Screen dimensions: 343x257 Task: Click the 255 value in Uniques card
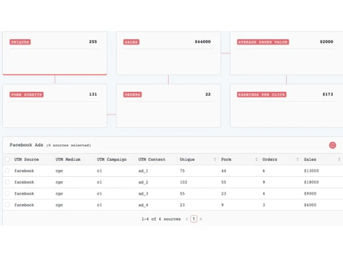click(93, 42)
